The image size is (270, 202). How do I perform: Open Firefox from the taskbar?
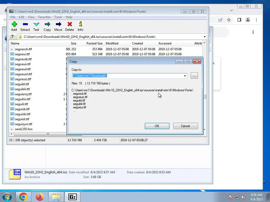(x=40, y=197)
